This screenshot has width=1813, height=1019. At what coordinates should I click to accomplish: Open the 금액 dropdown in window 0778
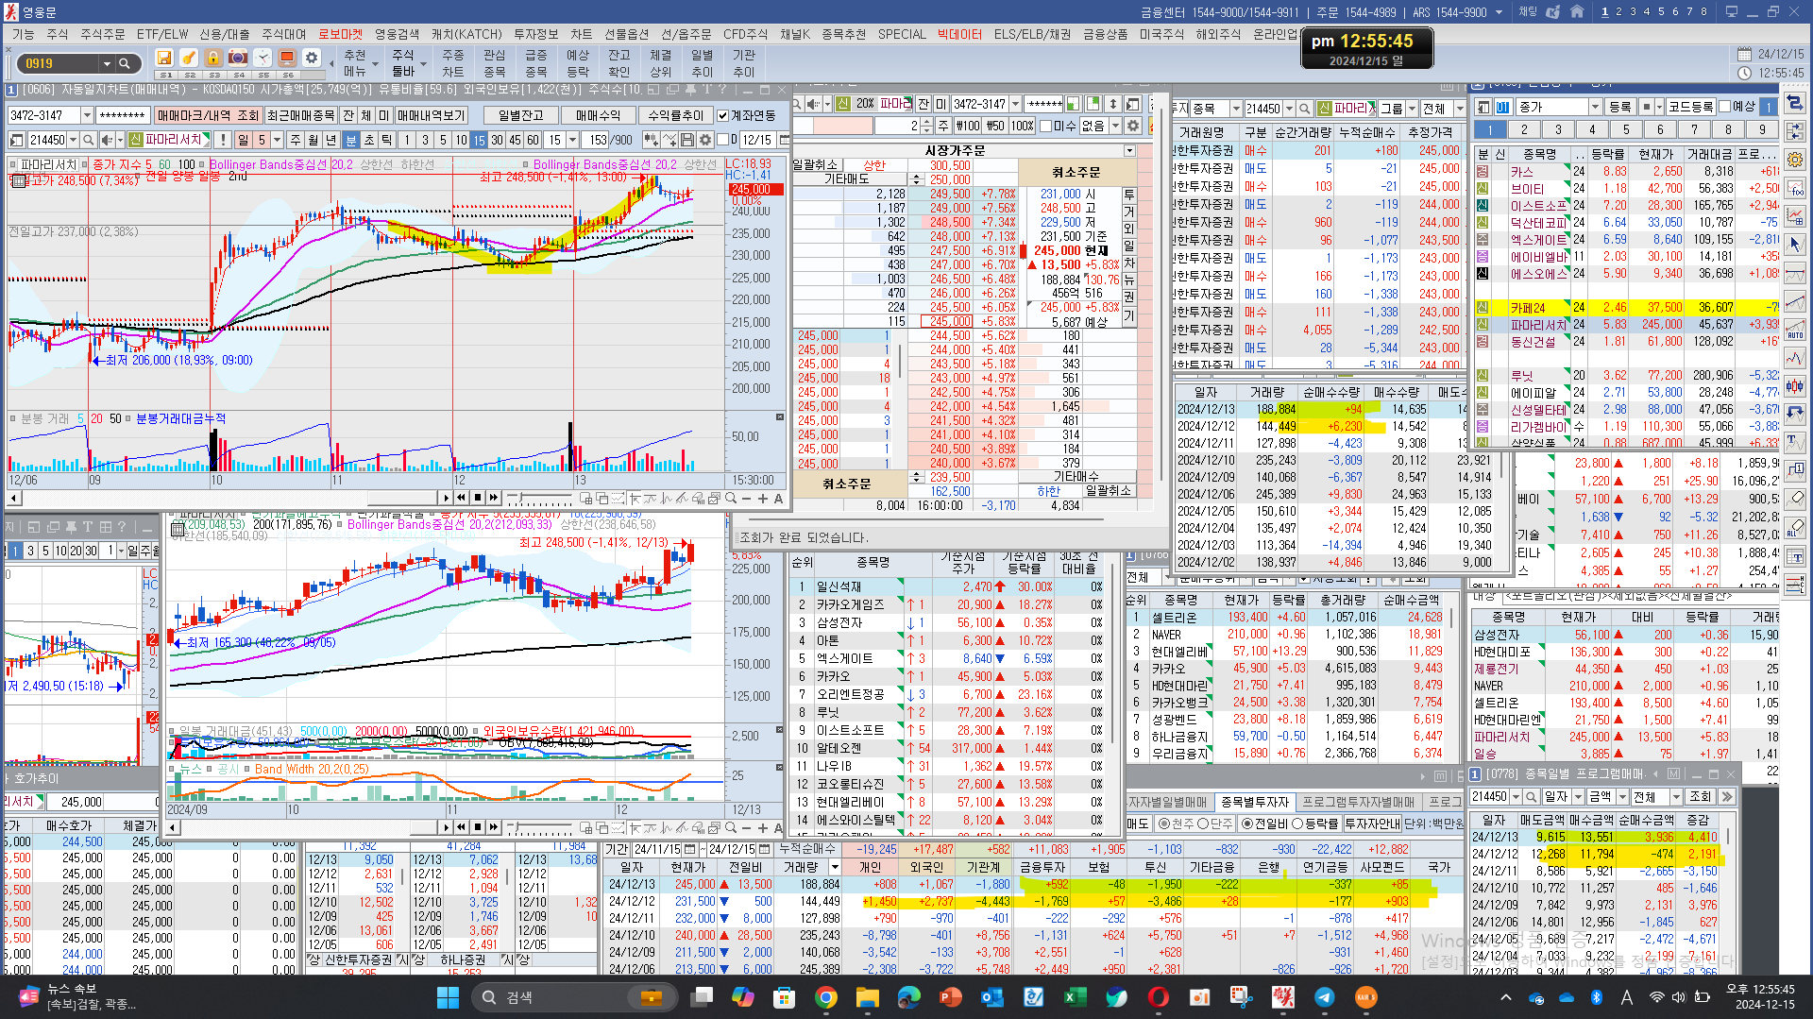(1622, 797)
